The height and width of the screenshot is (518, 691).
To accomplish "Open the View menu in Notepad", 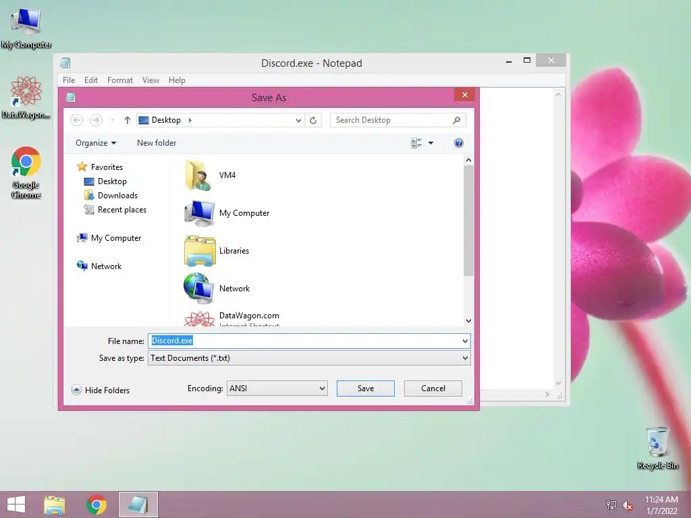I will coord(150,80).
